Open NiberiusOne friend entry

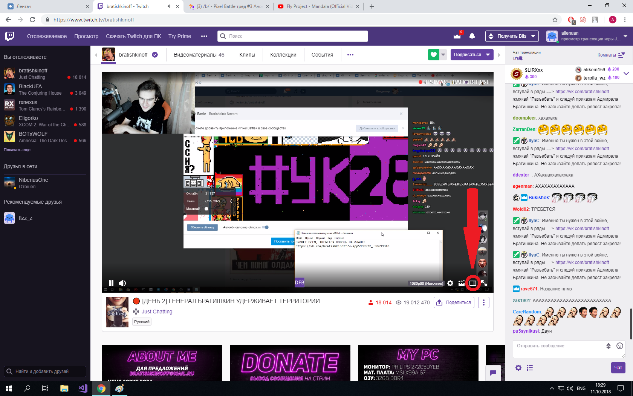45,183
